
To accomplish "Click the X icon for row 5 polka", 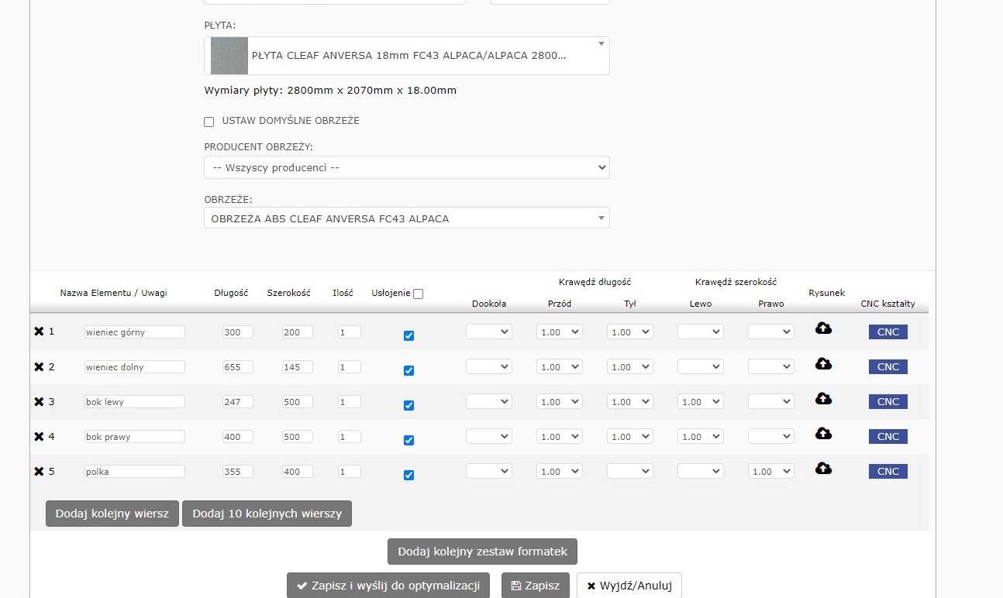I will coord(39,471).
